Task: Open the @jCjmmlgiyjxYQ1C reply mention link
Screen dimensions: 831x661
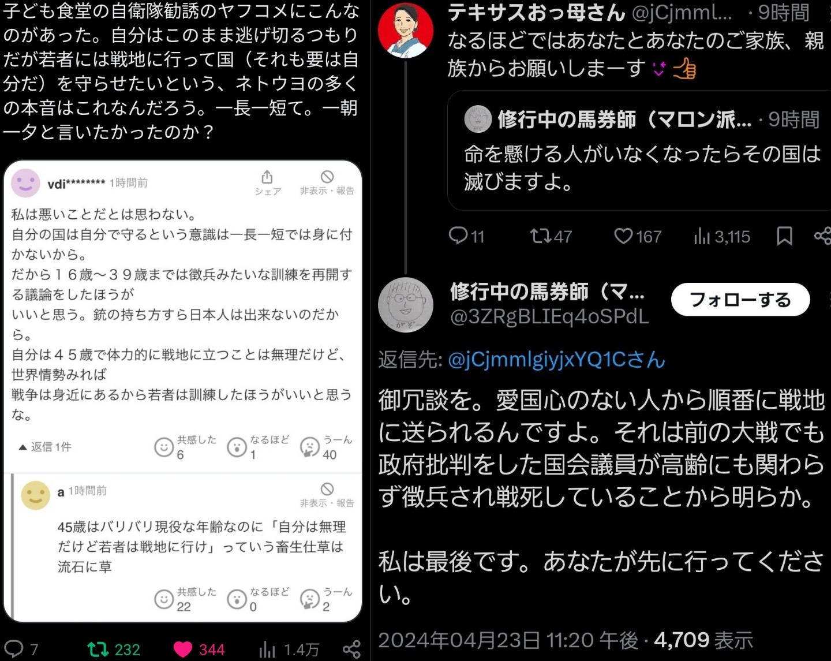Action: [556, 360]
